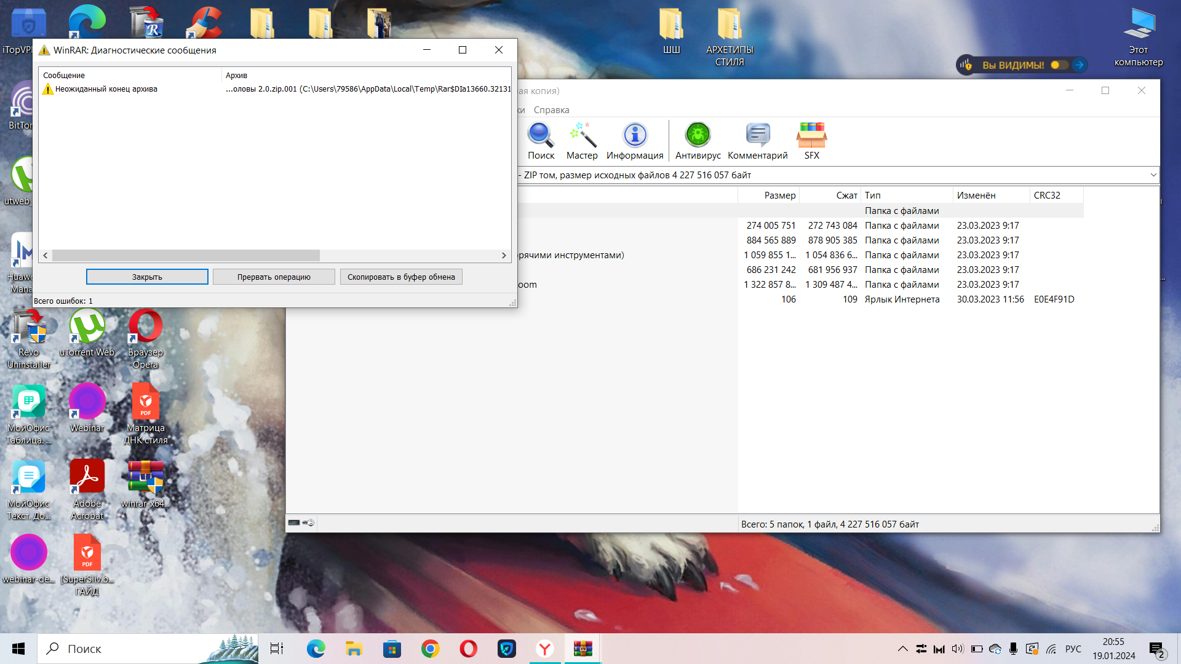
Task: Click the Поиск (Find) toolbar icon in WinRAR
Action: click(x=541, y=140)
